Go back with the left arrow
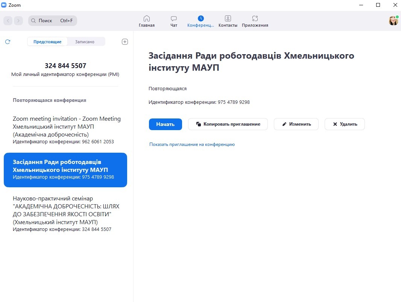Screen dimensions: 401x302 coord(8,21)
